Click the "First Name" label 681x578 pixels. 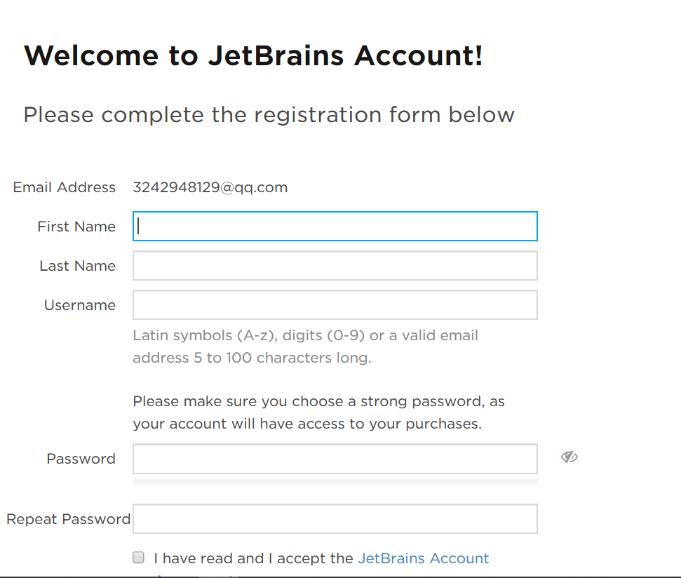click(76, 227)
